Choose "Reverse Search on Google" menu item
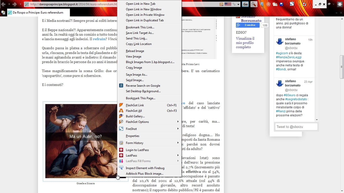The height and width of the screenshot is (193, 344). point(143,86)
